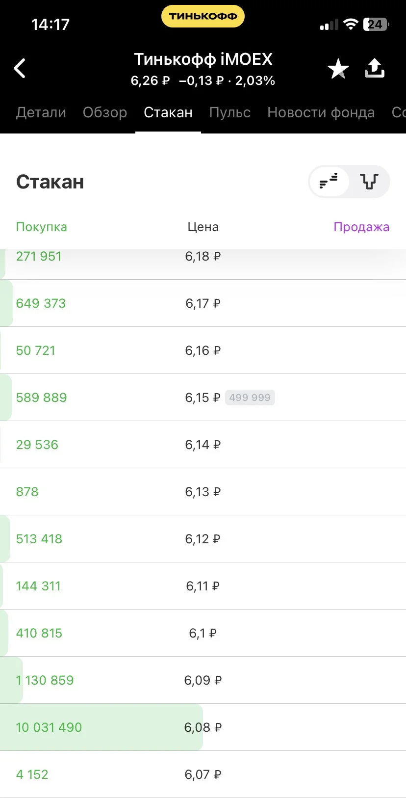406x798 pixels.
Task: Tap the Продажа column header
Action: tap(361, 227)
